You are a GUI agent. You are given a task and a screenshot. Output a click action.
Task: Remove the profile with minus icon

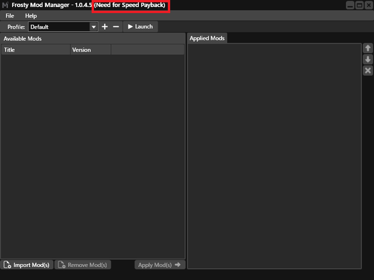(116, 27)
